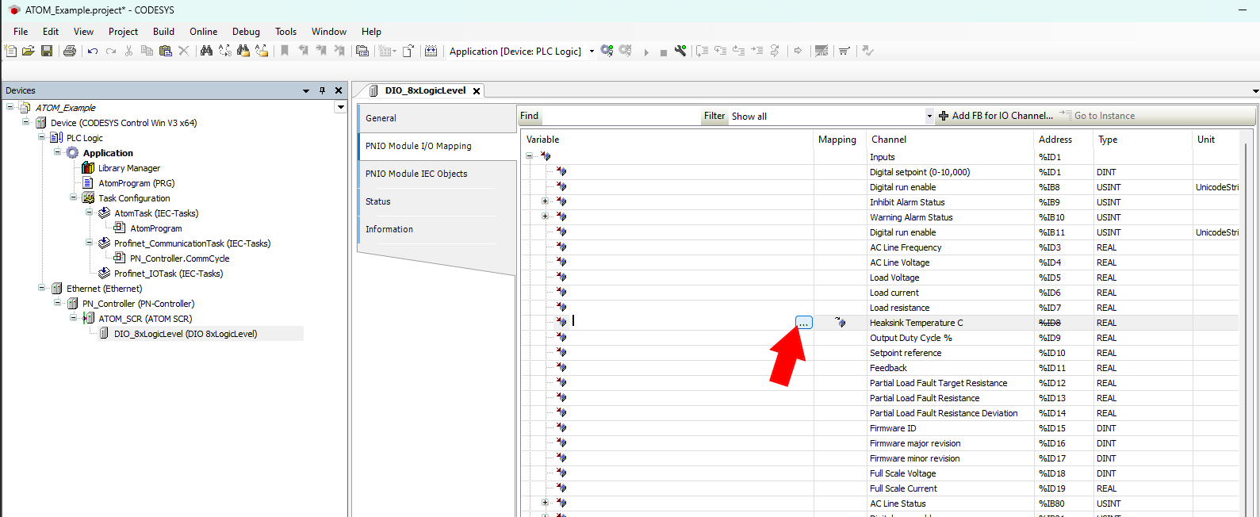Click the Paste clipboard icon
The width and height of the screenshot is (1260, 517).
pos(165,51)
